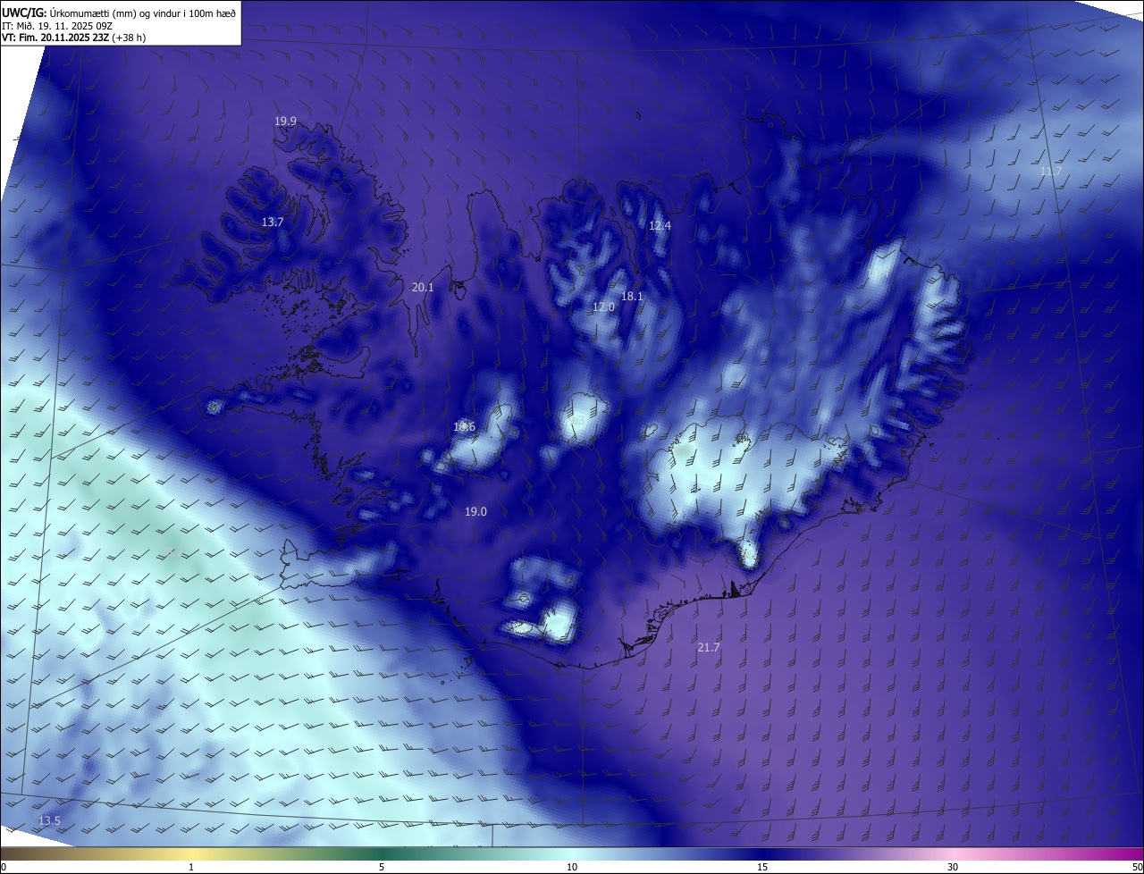
Task: Click the 21.7 value off the south coast
Action: tap(708, 646)
